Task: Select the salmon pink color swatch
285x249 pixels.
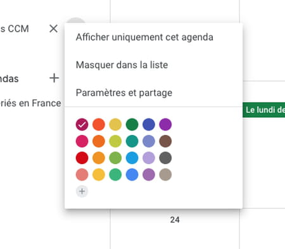Action: pyautogui.click(x=82, y=175)
